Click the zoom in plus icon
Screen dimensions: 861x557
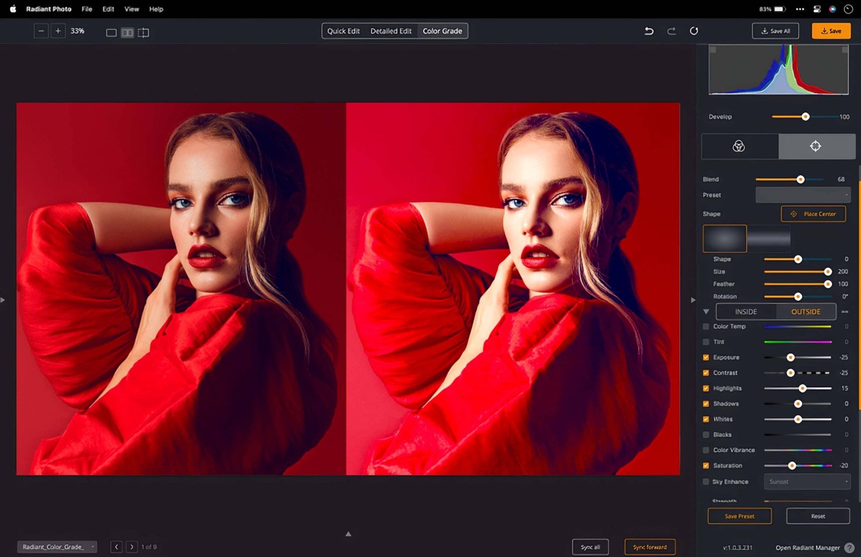pyautogui.click(x=58, y=31)
